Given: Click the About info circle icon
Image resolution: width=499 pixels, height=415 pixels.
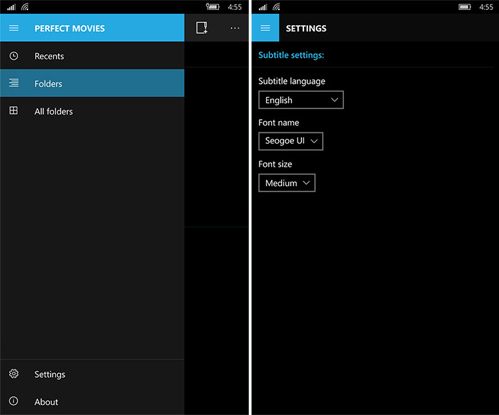Looking at the screenshot, I should (x=14, y=401).
